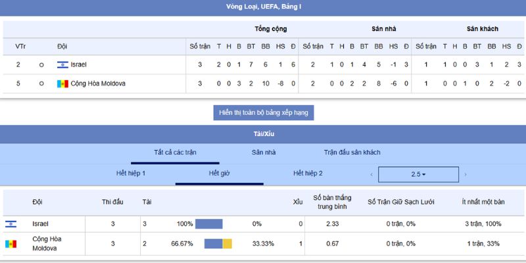The image size is (526, 263).
Task: Click the Moldova flag in standings table
Action: pyautogui.click(x=62, y=84)
